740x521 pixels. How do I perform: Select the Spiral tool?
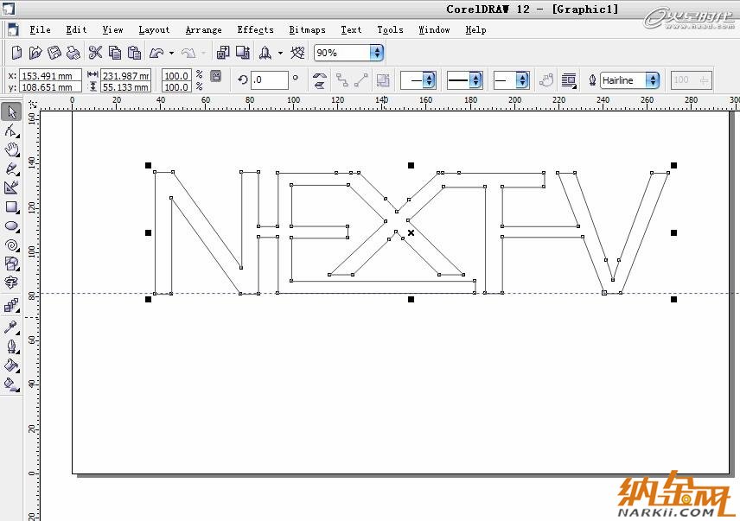pos(11,245)
